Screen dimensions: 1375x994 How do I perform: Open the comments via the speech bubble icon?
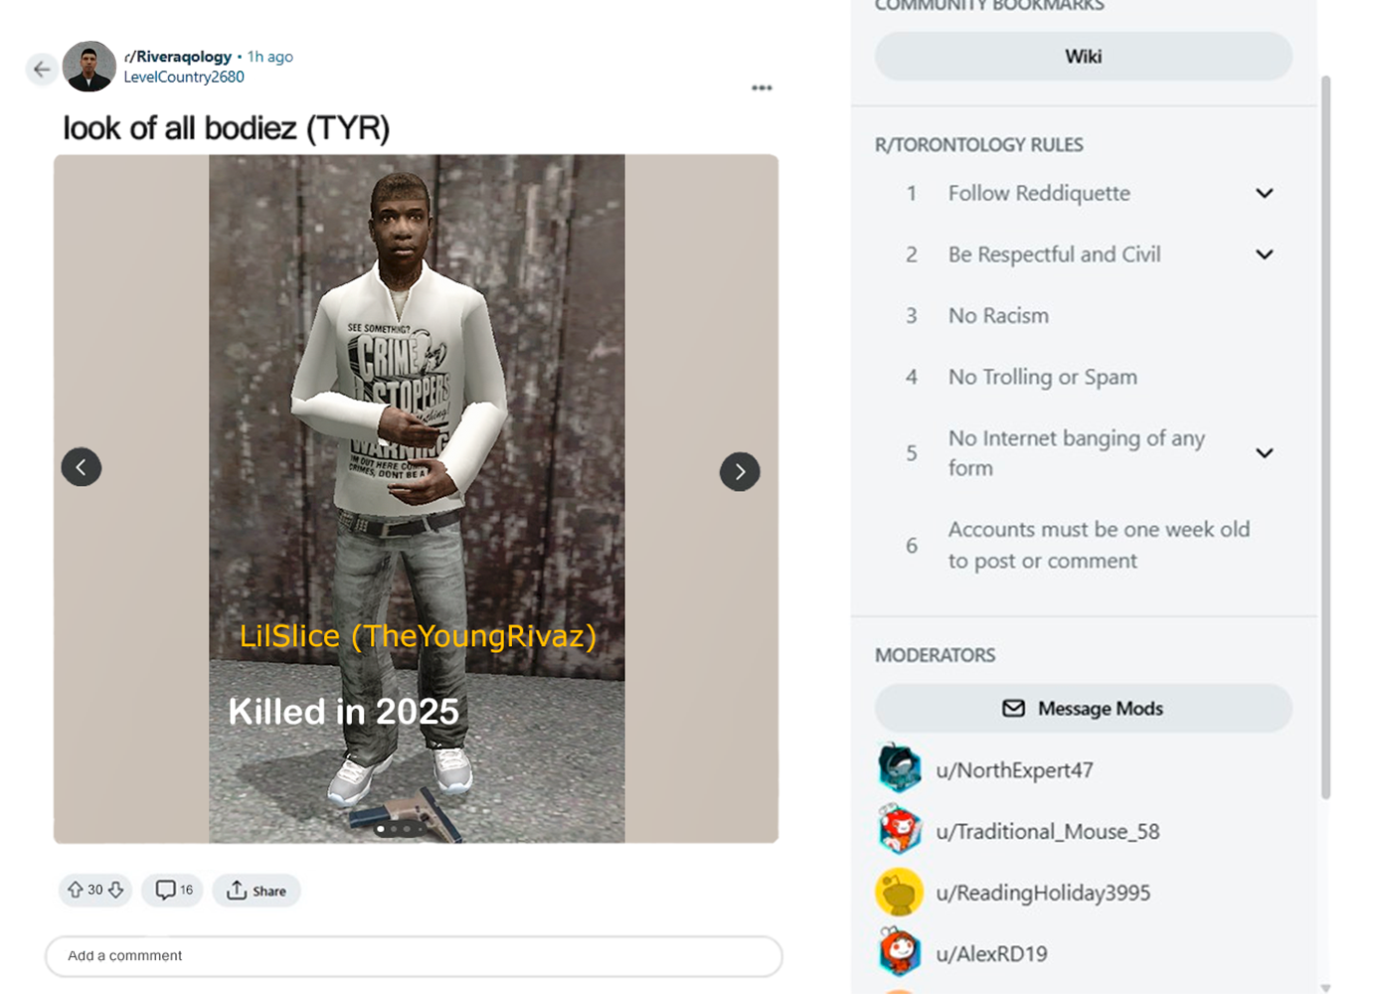tap(165, 890)
